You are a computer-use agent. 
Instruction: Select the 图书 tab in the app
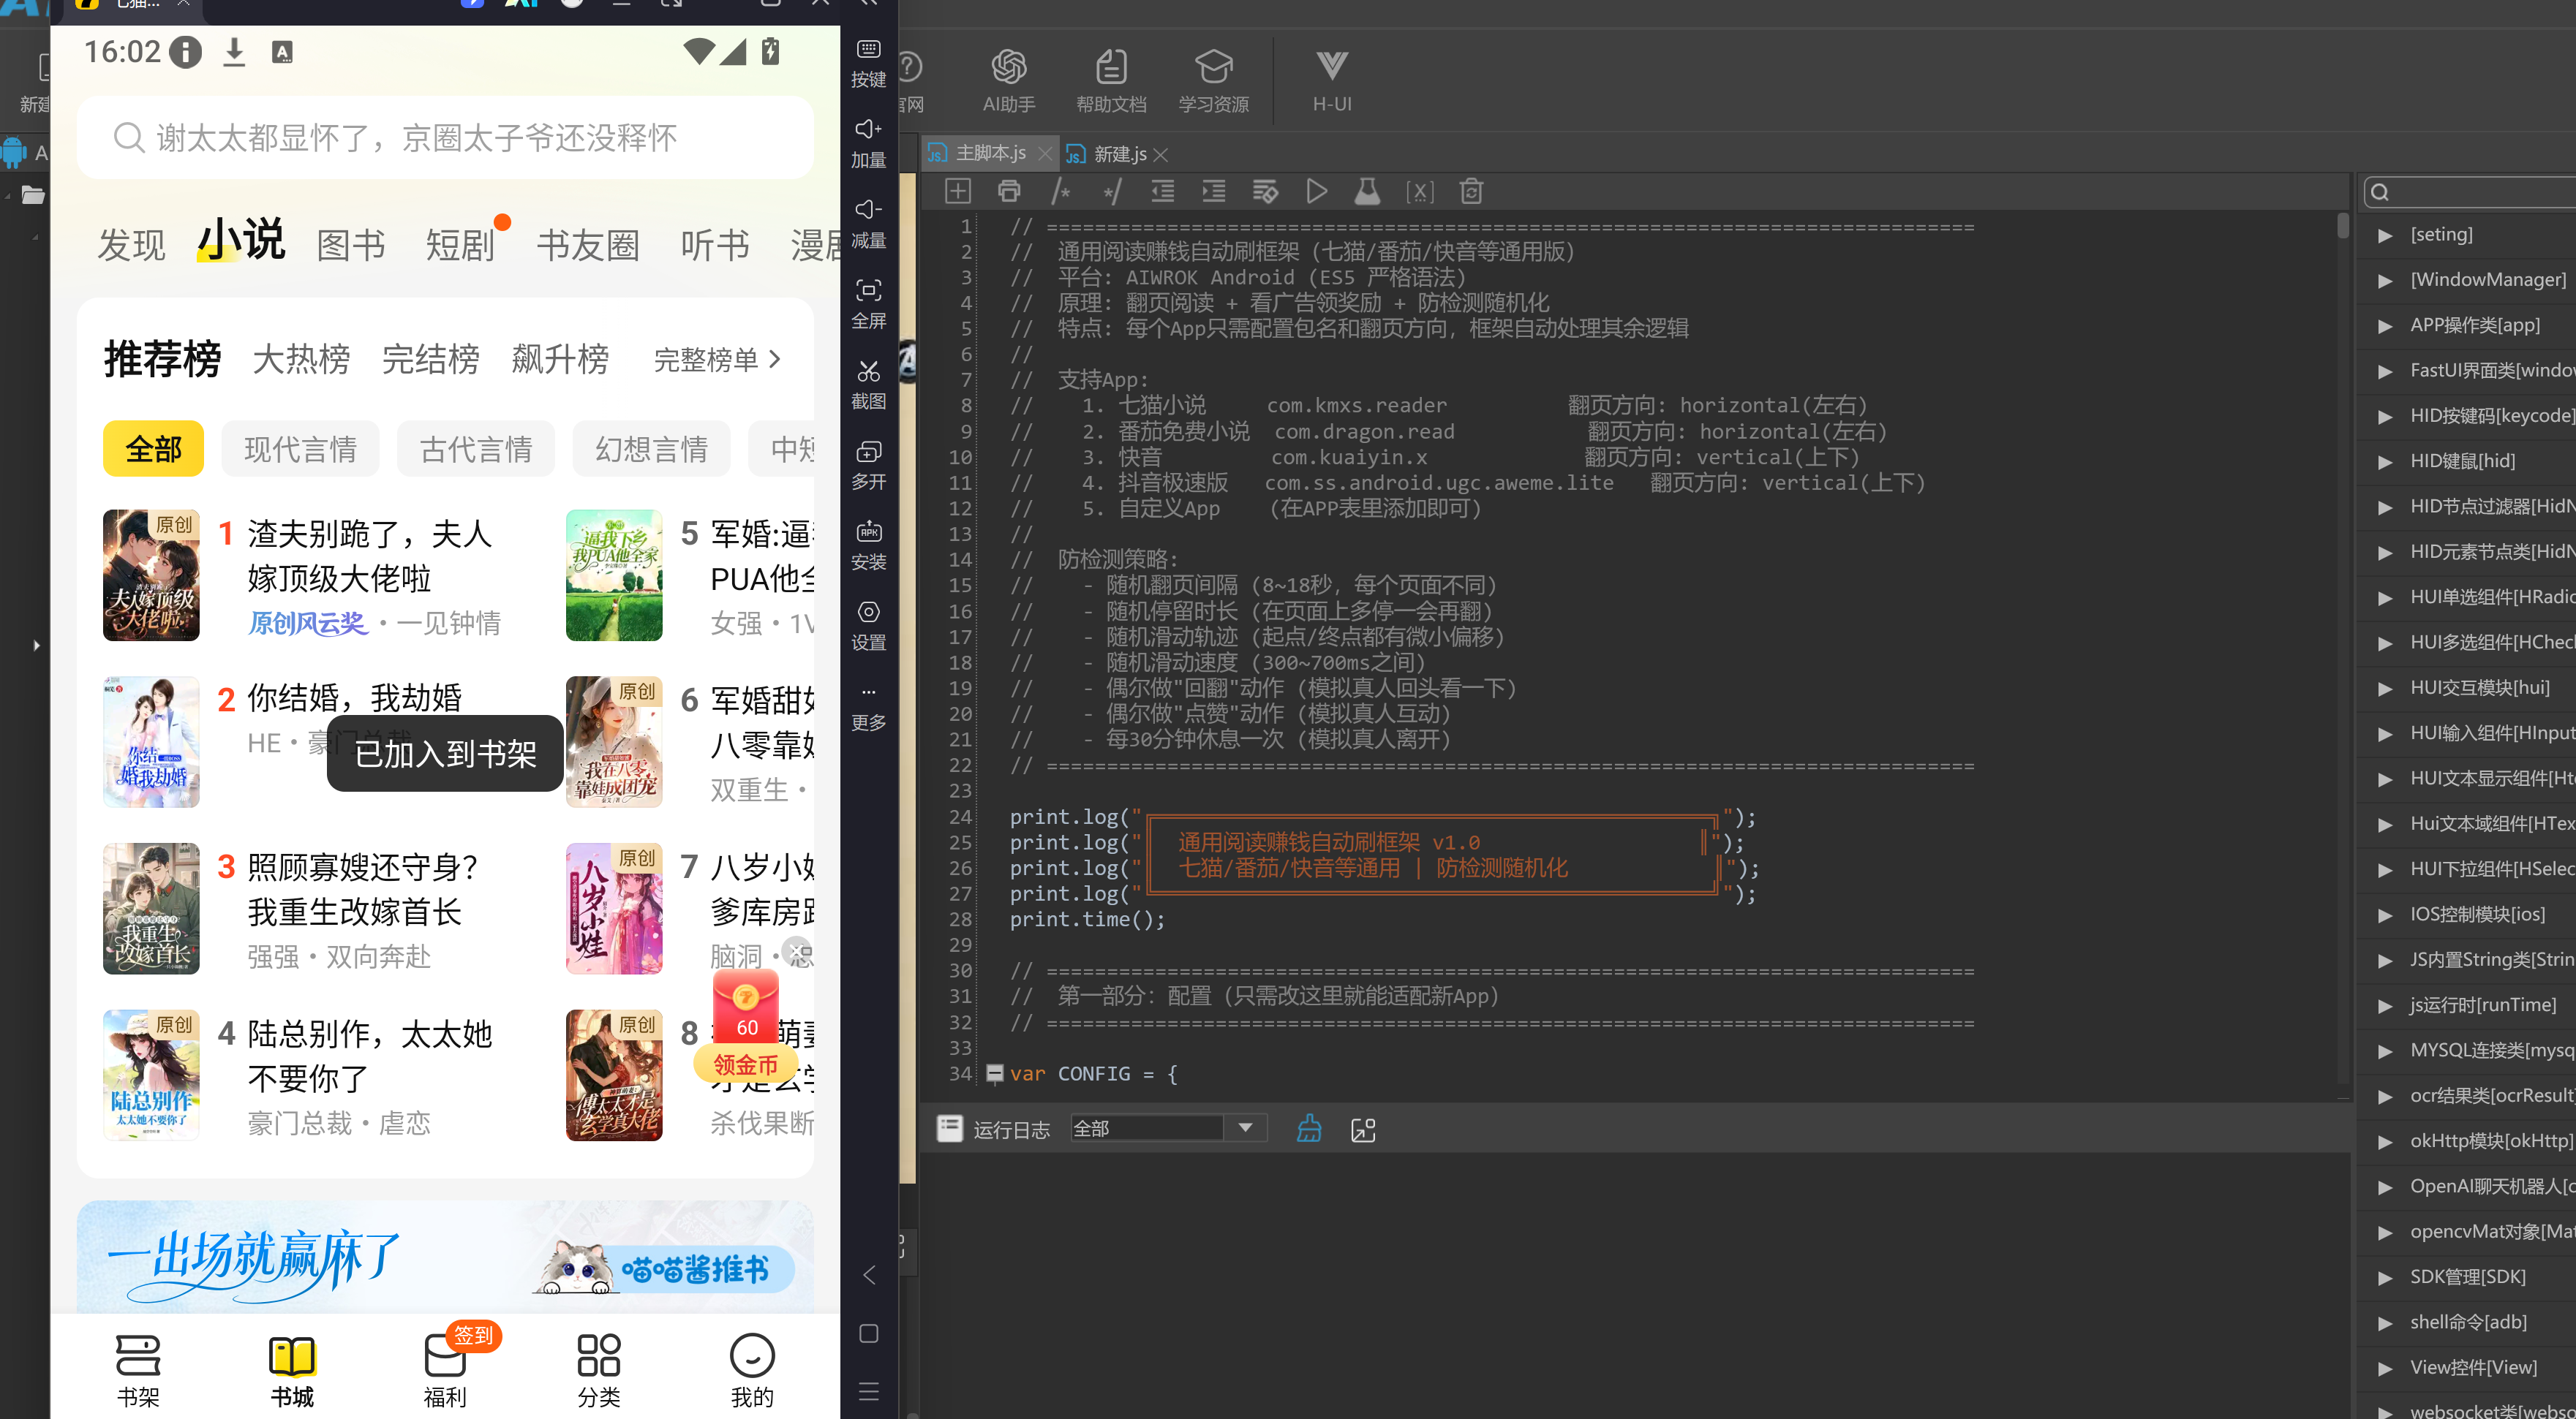[350, 244]
